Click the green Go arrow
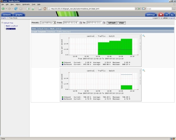Viewport: 176px width, 140px height. coord(139,9)
